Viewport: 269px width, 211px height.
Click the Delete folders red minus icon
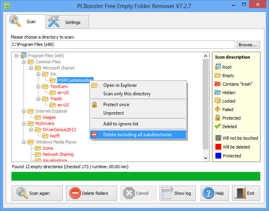coord(75,193)
